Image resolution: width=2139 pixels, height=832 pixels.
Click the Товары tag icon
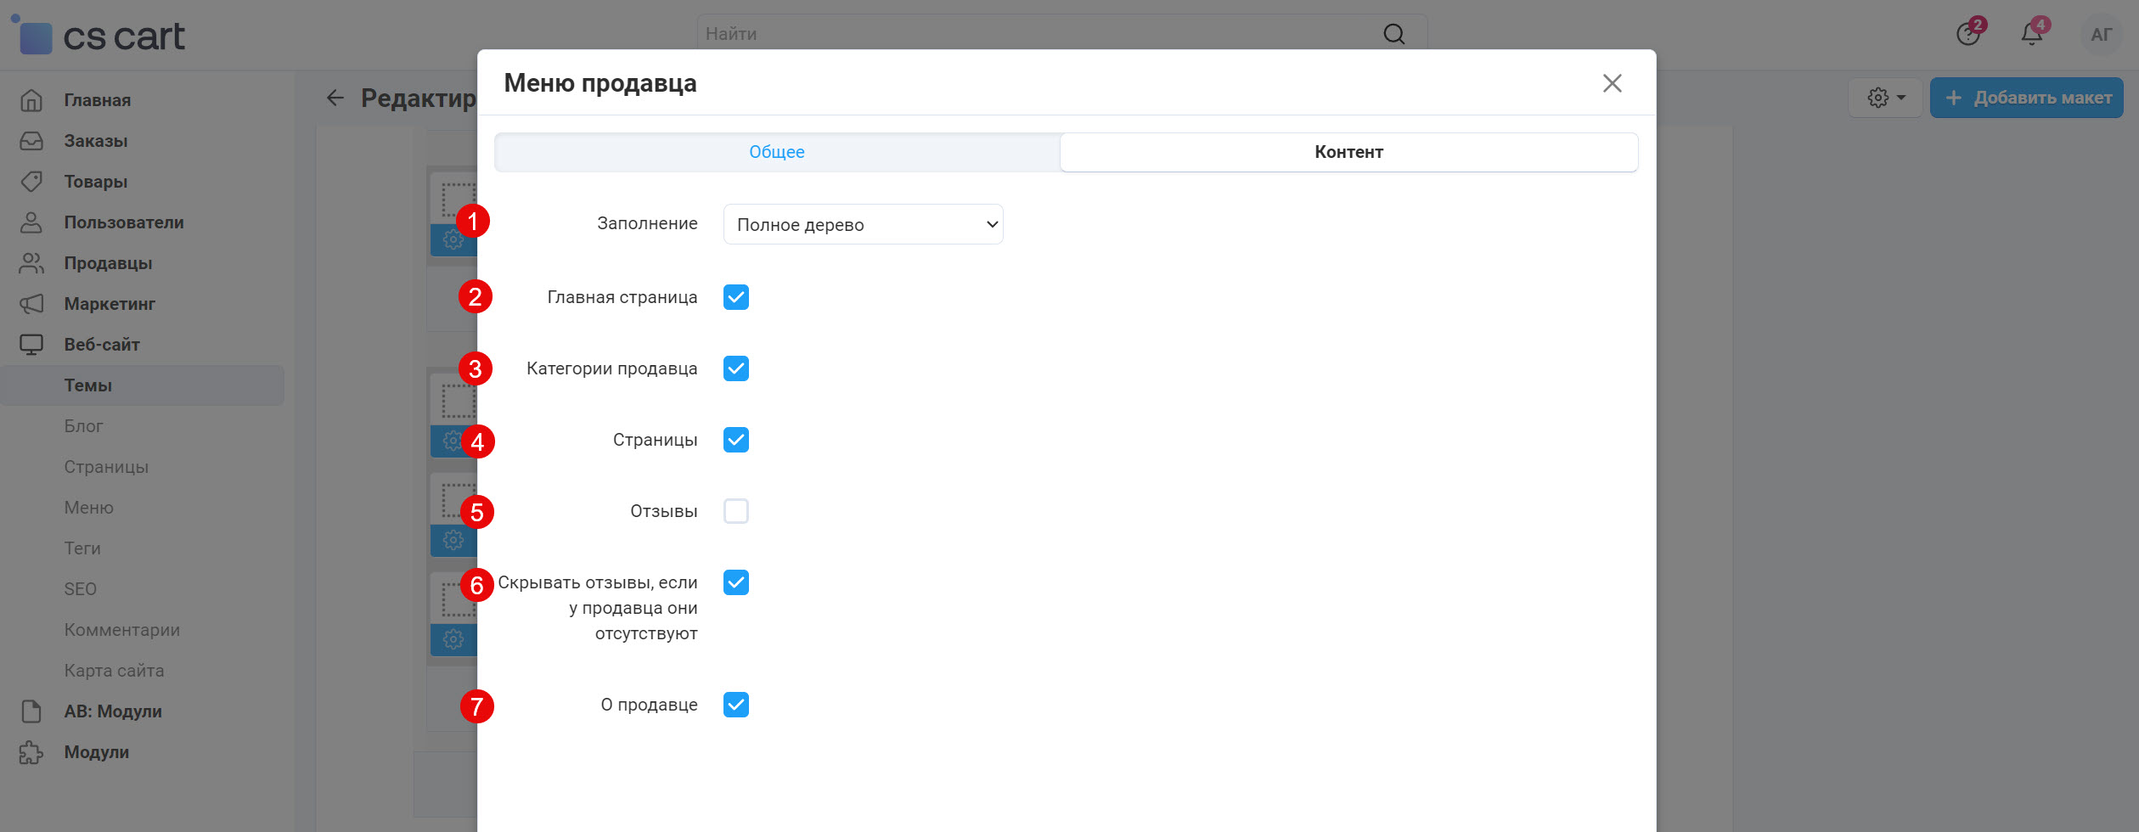31,182
